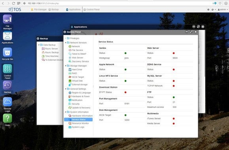Click the Port Management 8181 value
The width and height of the screenshot is (229, 150).
[x=127, y=104]
